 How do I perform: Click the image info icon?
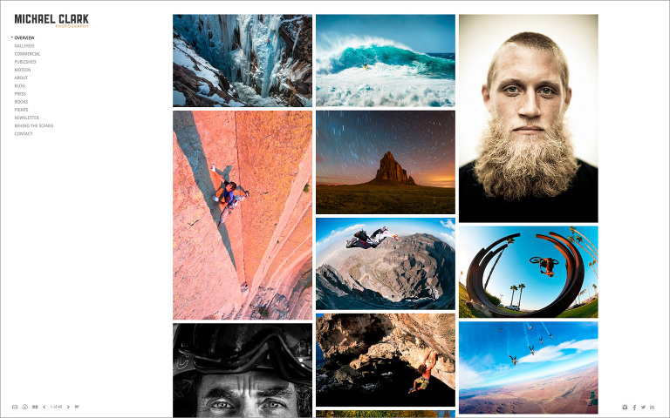24,407
